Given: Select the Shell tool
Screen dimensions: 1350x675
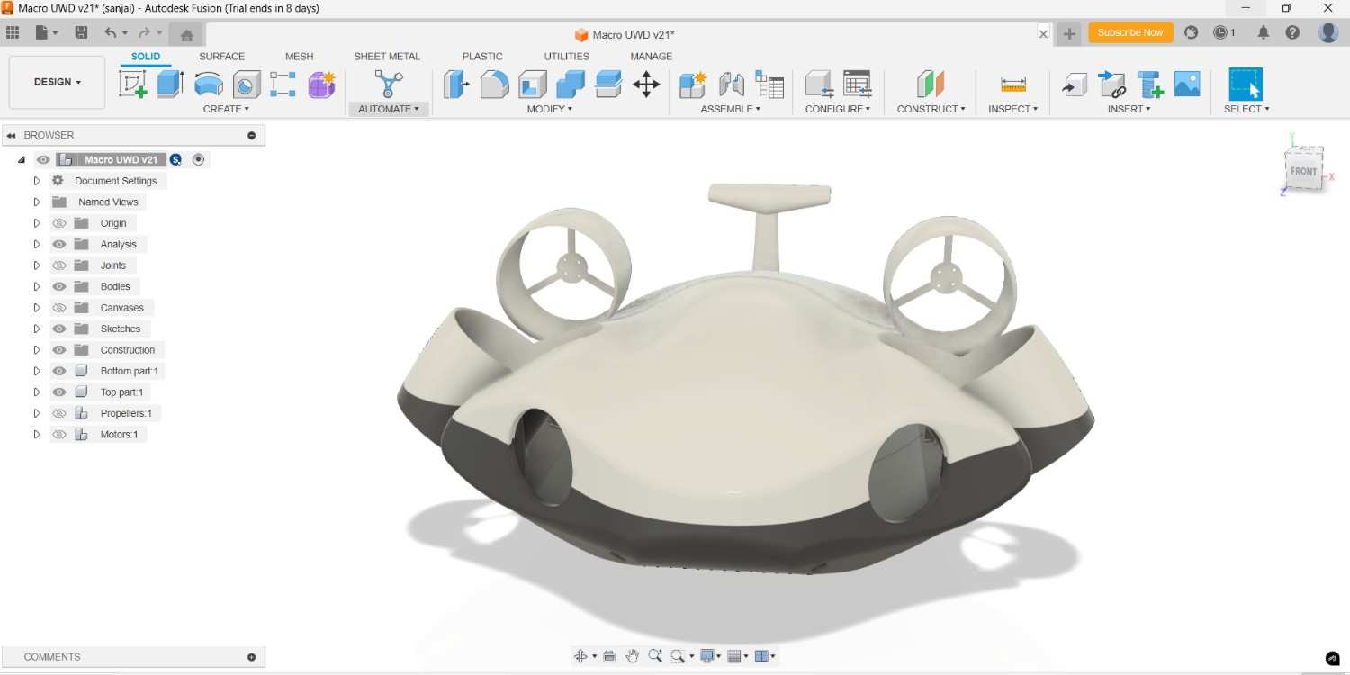Looking at the screenshot, I should [533, 85].
